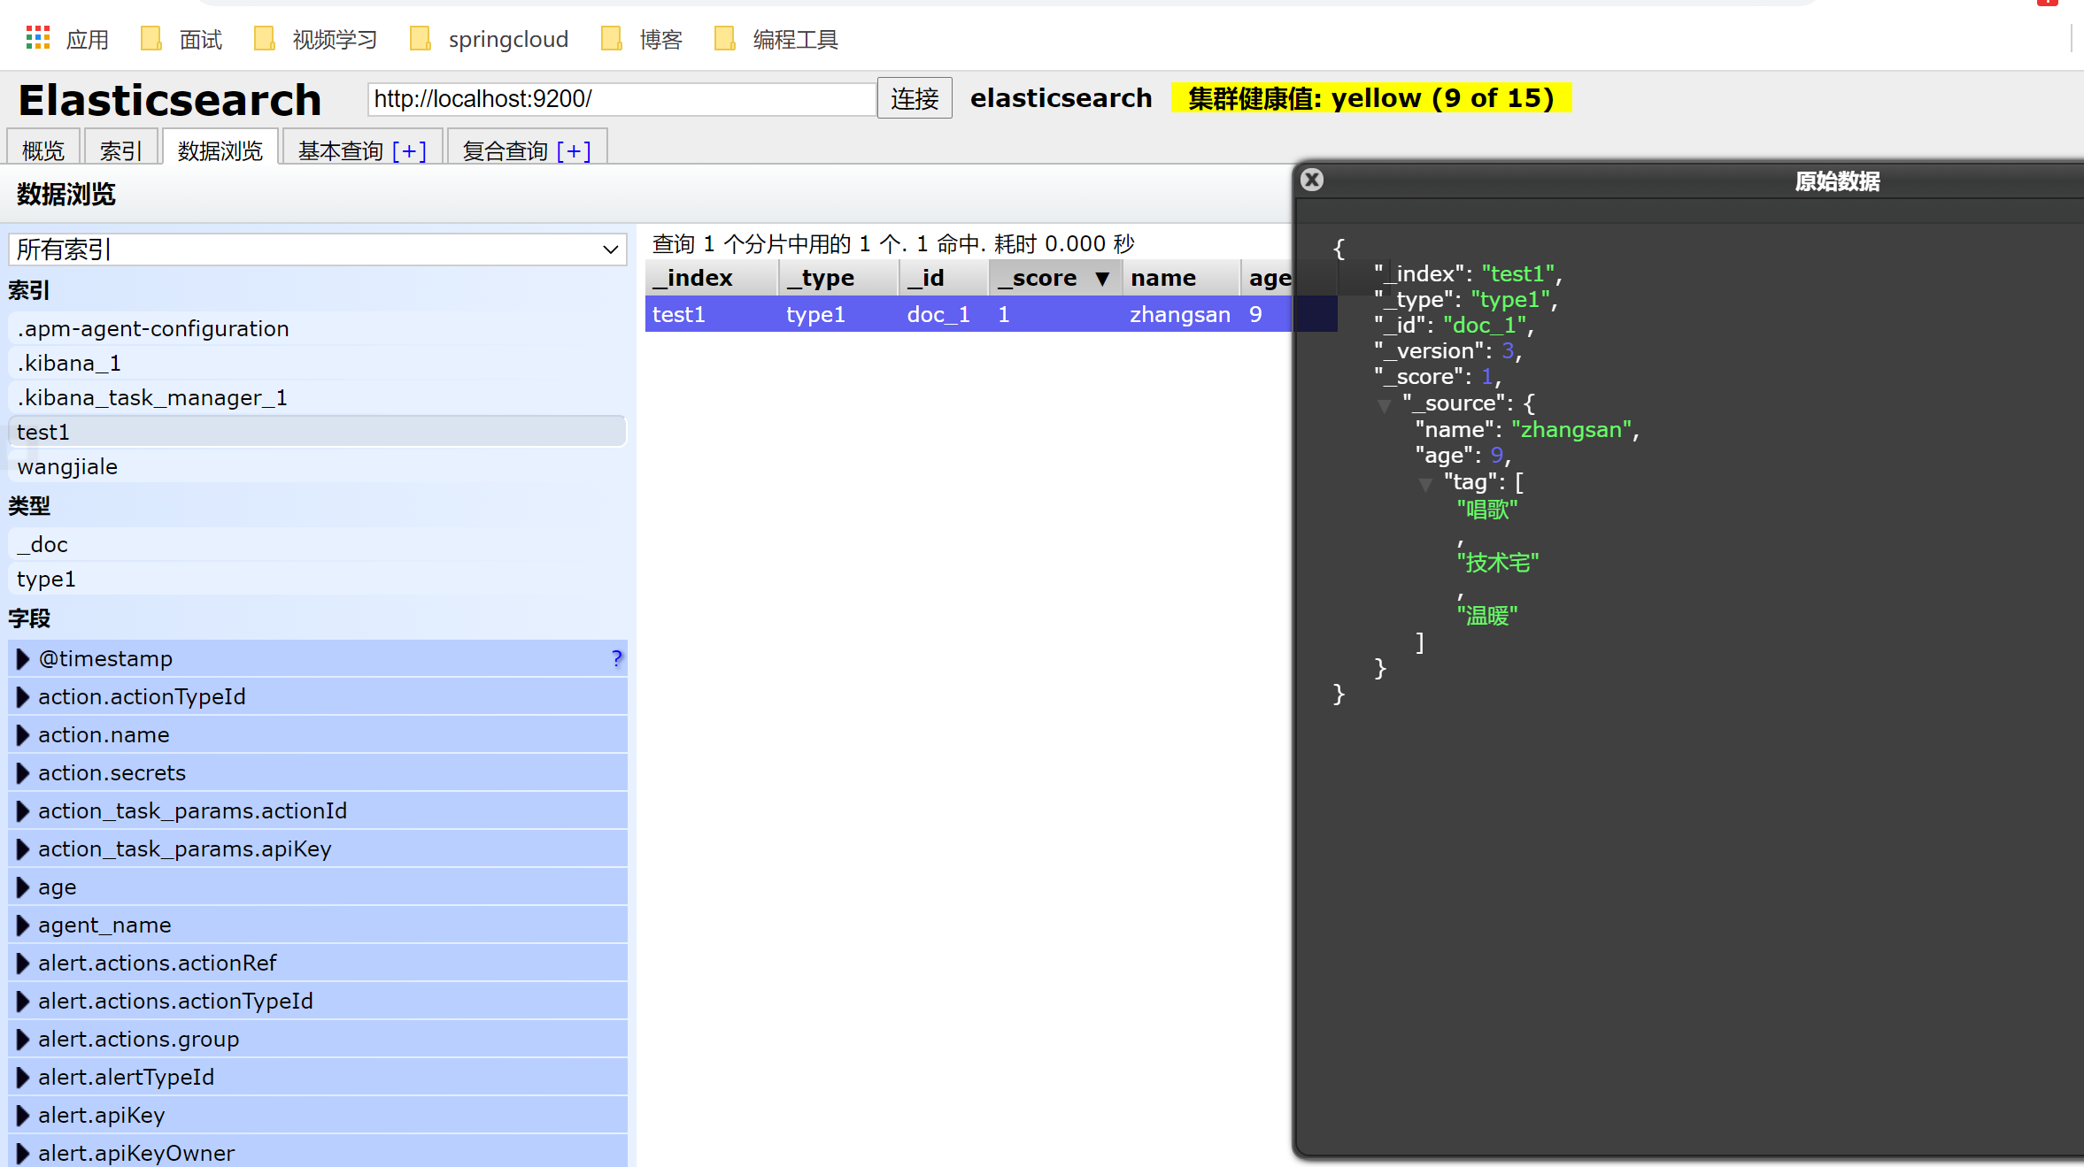The image size is (2084, 1167).
Task: Click the yellow cluster health indicator
Action: point(1371,98)
